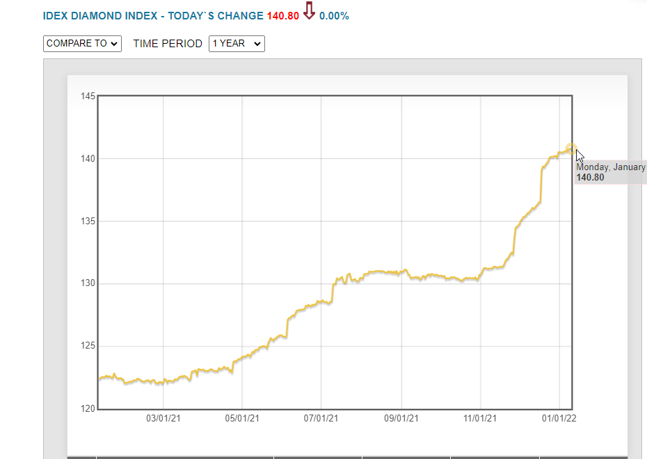647x459 pixels.
Task: Click the 120 y-axis label
Action: tap(88, 409)
